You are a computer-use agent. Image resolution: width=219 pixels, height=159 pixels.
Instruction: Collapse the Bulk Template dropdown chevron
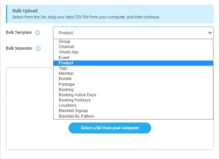pos(210,33)
